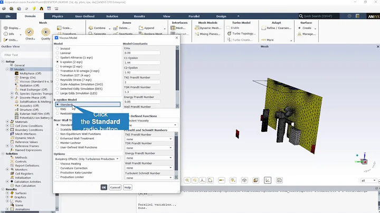Screen dimensions: 380x213
Task: Click the Turbo Topology icon
Action: click(229, 33)
